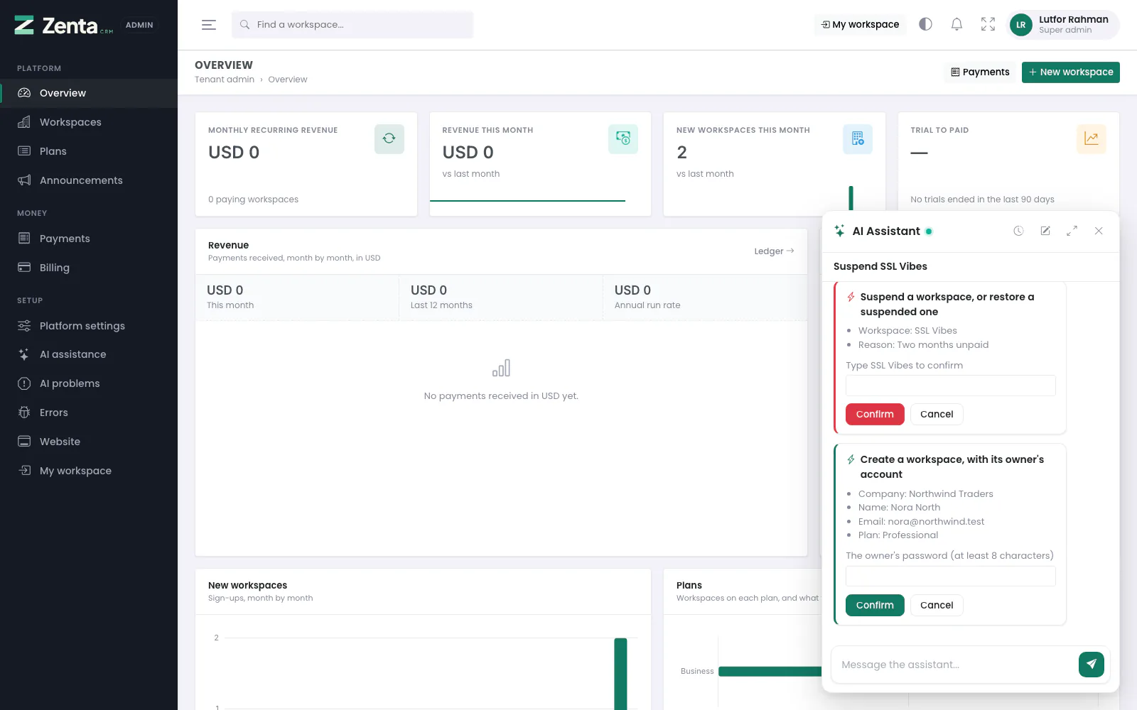This screenshot has width=1137, height=710.
Task: Click 'Reason: Two months unpaid' line
Action: 923,345
